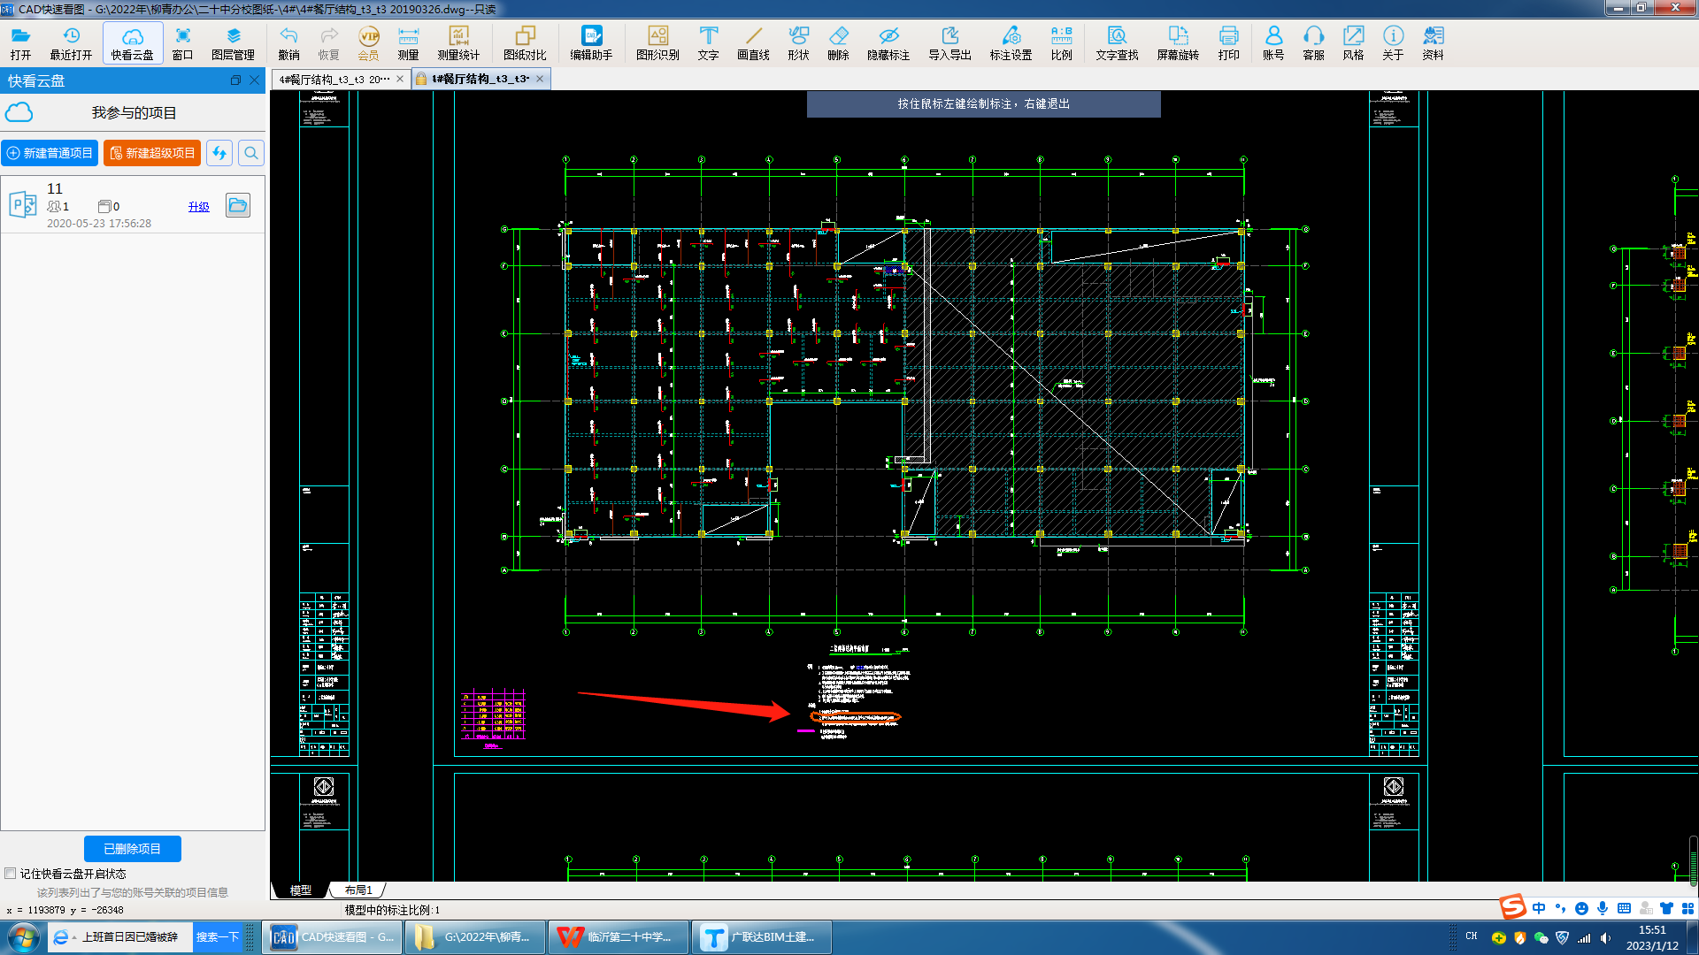
Task: Click the 升级 upgrade link for project 11
Action: point(199,206)
